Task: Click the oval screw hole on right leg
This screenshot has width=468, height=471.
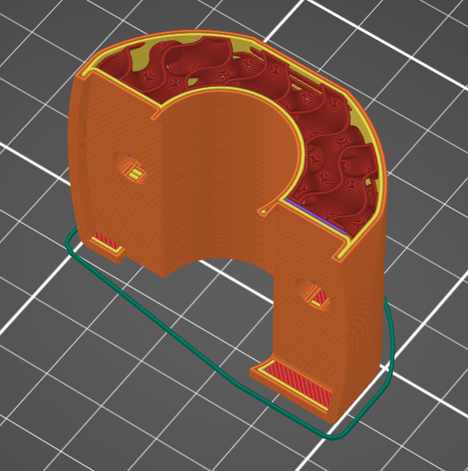Action: click(x=313, y=295)
